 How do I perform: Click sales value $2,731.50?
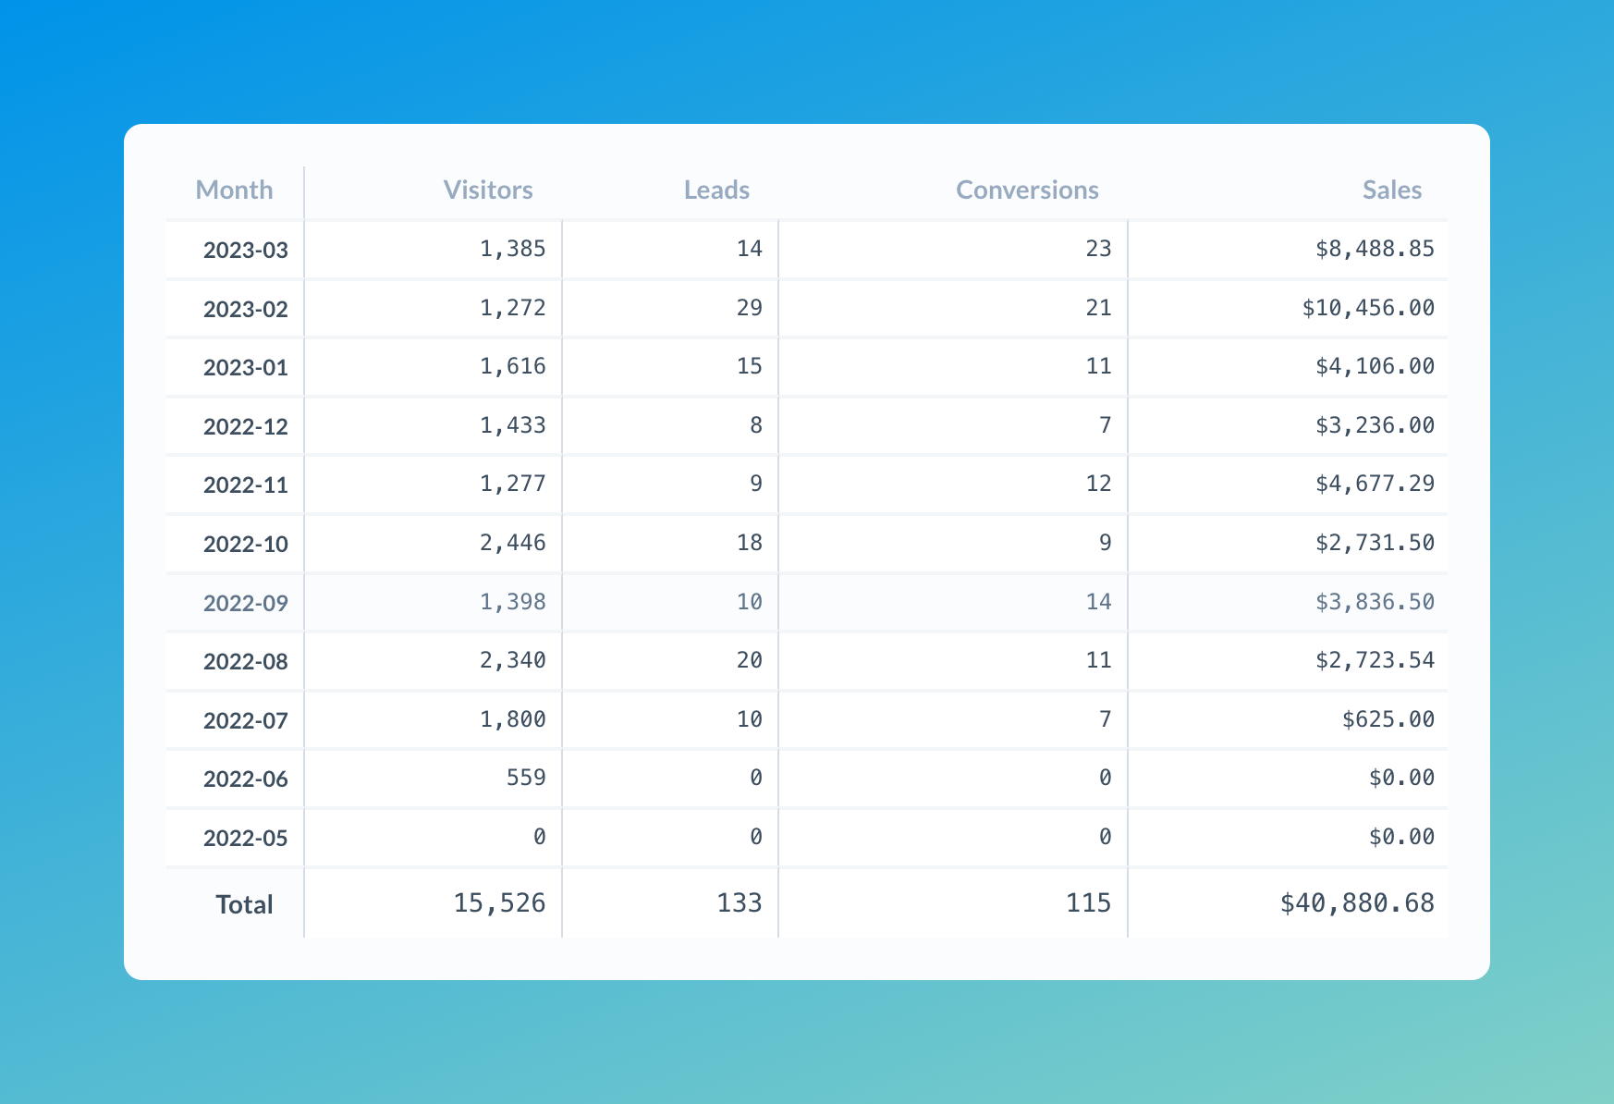coord(1376,543)
